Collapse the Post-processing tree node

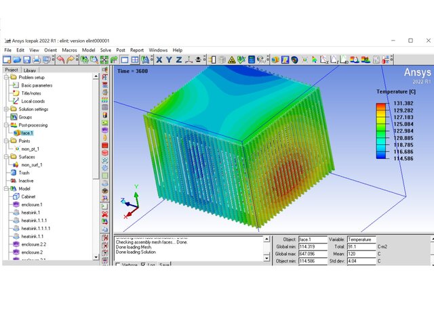tap(6, 125)
